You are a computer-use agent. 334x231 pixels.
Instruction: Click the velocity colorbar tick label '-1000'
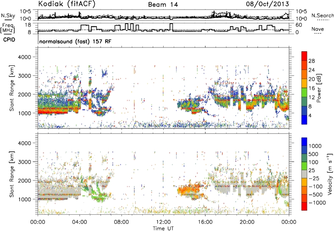click(317, 203)
